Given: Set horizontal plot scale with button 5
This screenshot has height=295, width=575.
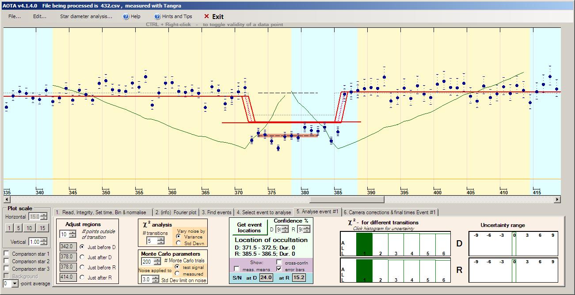Looking at the screenshot, I should tap(19, 228).
